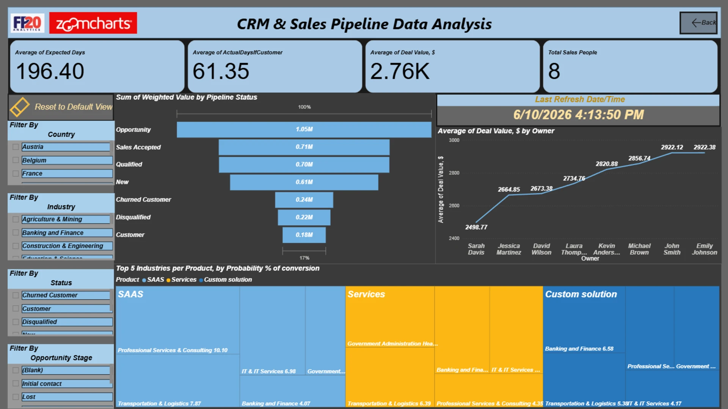This screenshot has height=409, width=728.
Task: Check the France country checkbox
Action: 16,173
